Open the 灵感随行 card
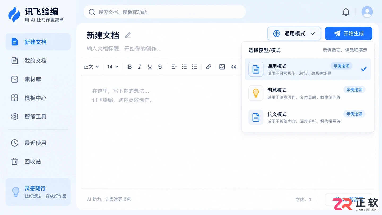 pyautogui.click(x=38, y=192)
